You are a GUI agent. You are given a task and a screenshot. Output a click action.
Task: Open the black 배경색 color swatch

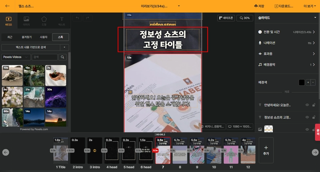tap(302, 82)
